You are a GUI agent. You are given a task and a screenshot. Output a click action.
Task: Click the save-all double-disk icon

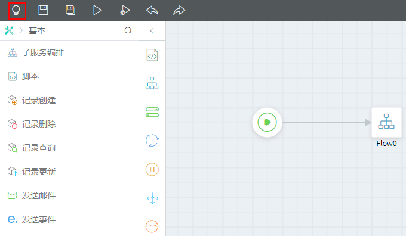(70, 10)
